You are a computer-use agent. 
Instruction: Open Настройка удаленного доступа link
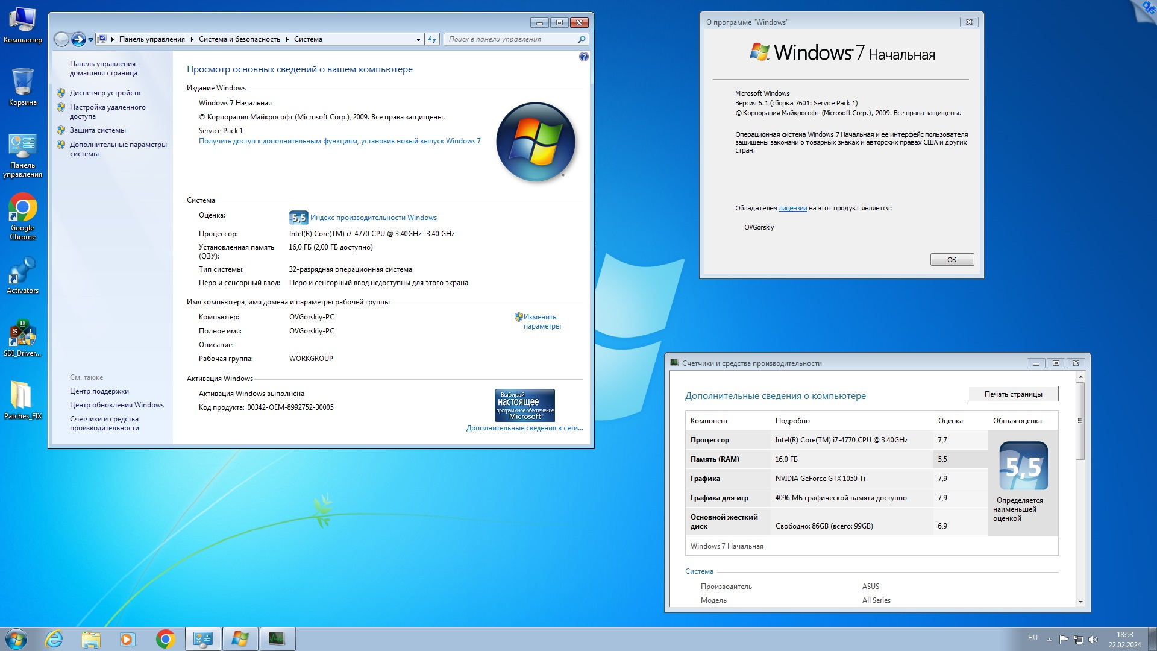(107, 112)
